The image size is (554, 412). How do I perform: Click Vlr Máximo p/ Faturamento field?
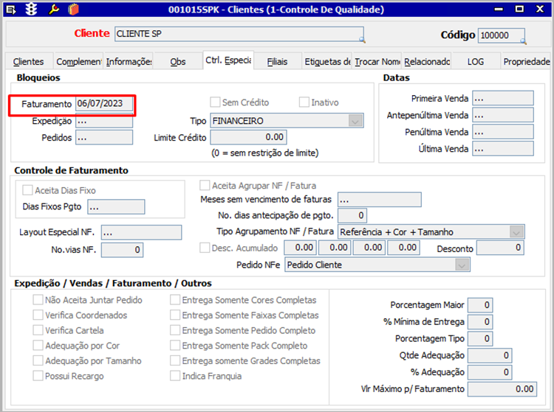pos(502,389)
